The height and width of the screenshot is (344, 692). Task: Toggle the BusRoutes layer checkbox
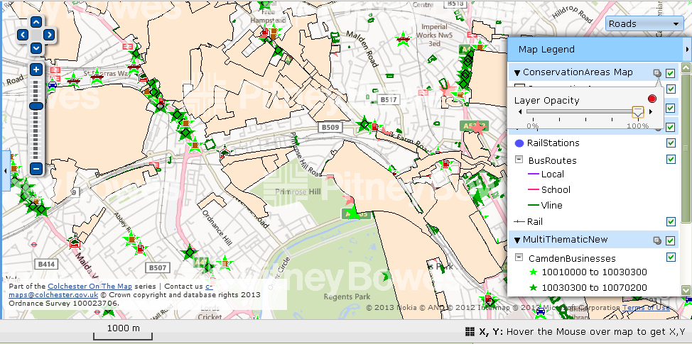click(x=671, y=160)
